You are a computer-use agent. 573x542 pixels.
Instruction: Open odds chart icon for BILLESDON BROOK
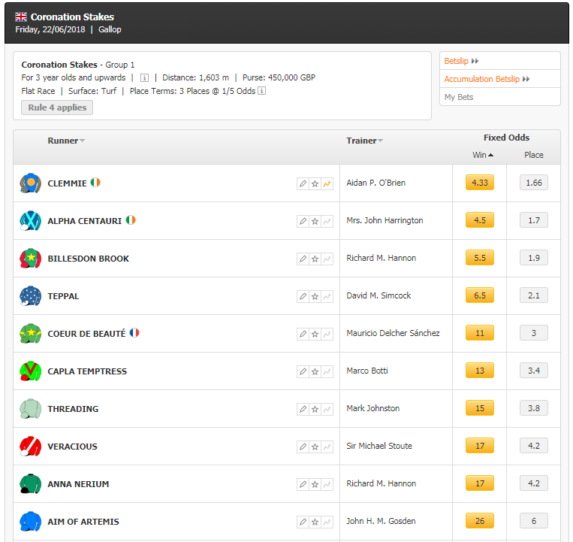click(327, 259)
